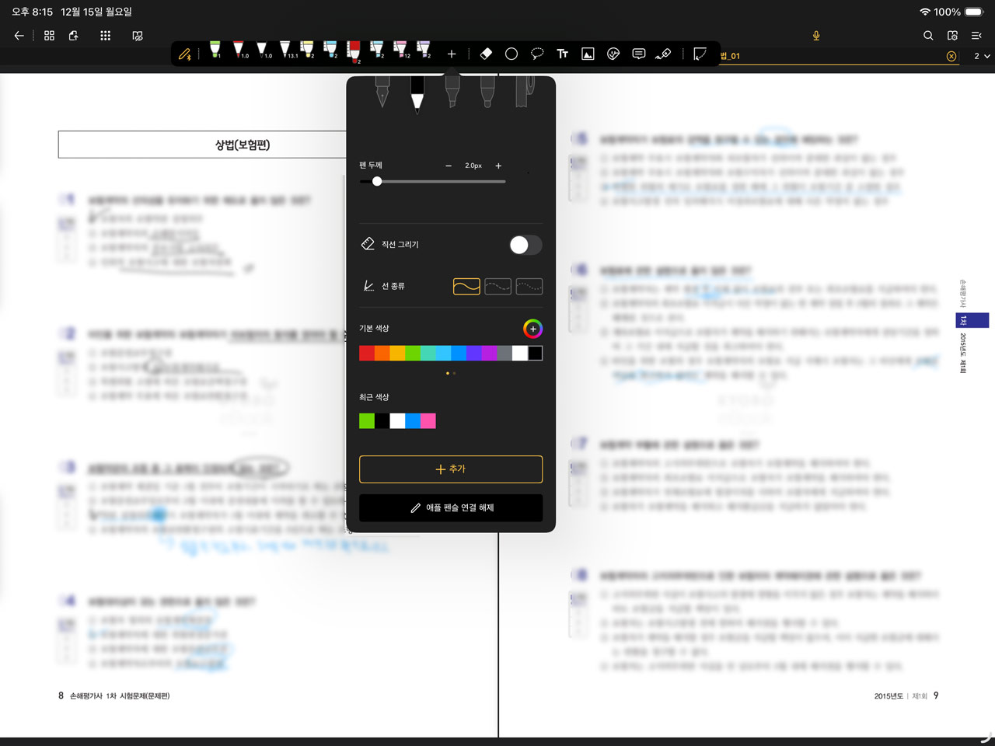Open document search from the top bar

click(x=928, y=35)
